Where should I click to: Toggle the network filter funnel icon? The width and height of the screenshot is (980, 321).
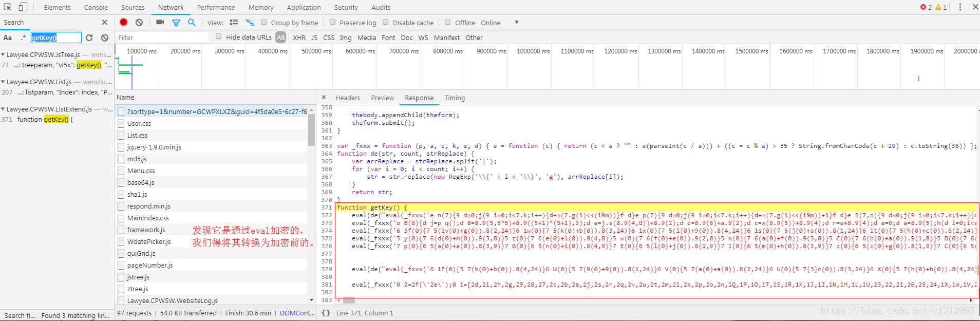pos(176,23)
